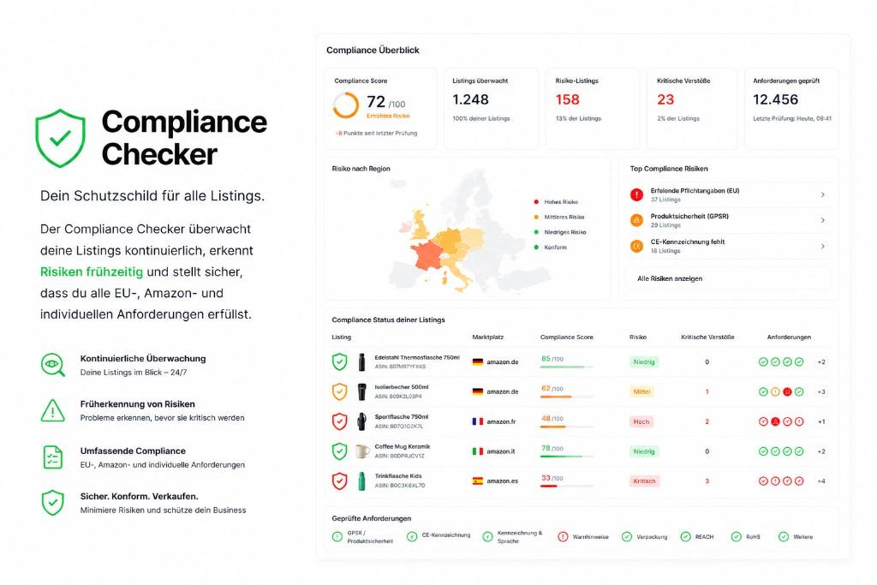Viewport: 877px width, 585px height.
Task: Click the Italian flag beside amazon.it
Action: [478, 451]
